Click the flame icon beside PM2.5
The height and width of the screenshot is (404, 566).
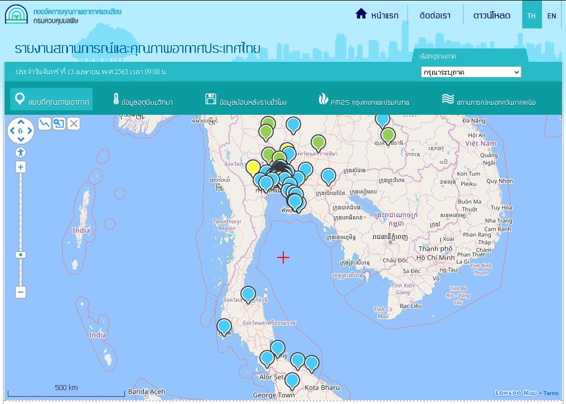click(323, 99)
